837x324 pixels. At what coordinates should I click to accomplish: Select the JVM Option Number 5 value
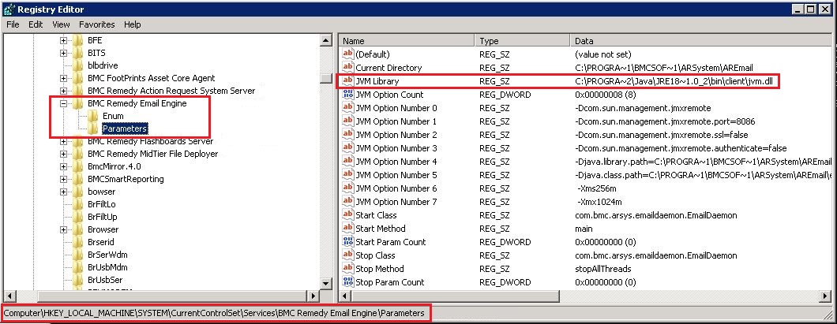[396, 175]
